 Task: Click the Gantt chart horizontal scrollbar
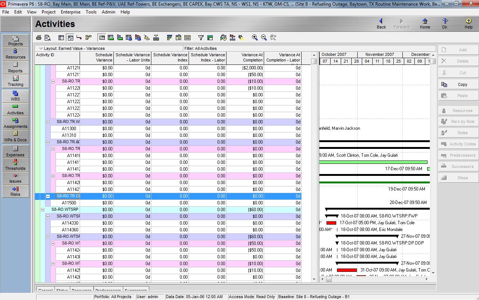pos(376,279)
